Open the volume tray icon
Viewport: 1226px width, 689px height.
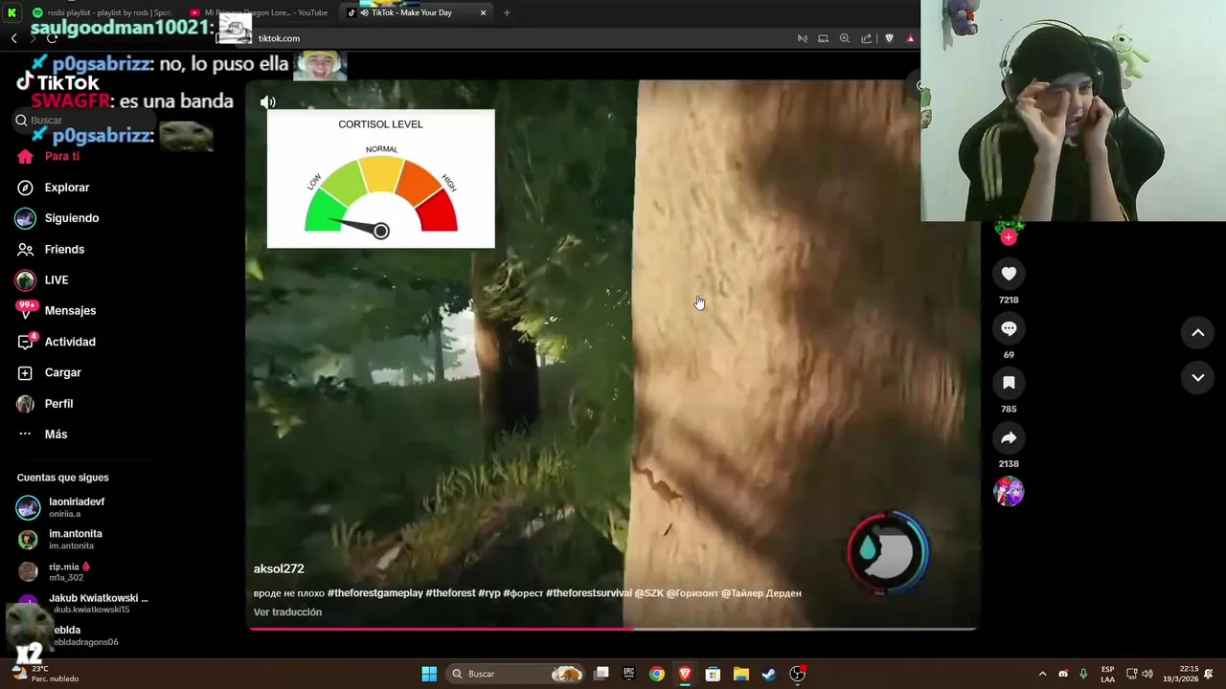click(x=1147, y=674)
